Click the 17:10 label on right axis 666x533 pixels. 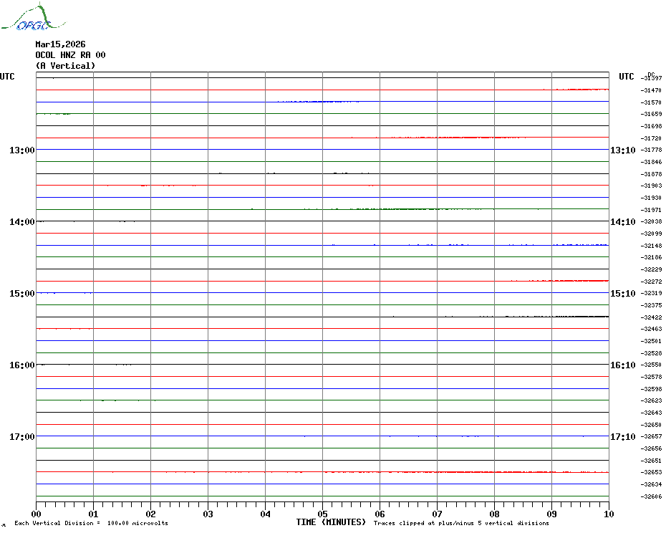point(622,437)
